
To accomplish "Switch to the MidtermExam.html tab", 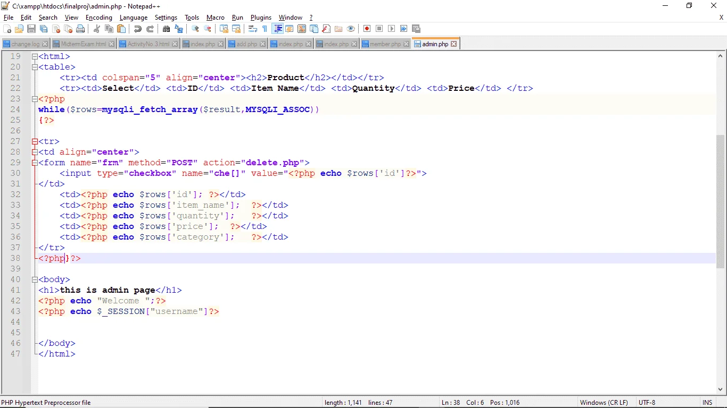I will [x=83, y=44].
